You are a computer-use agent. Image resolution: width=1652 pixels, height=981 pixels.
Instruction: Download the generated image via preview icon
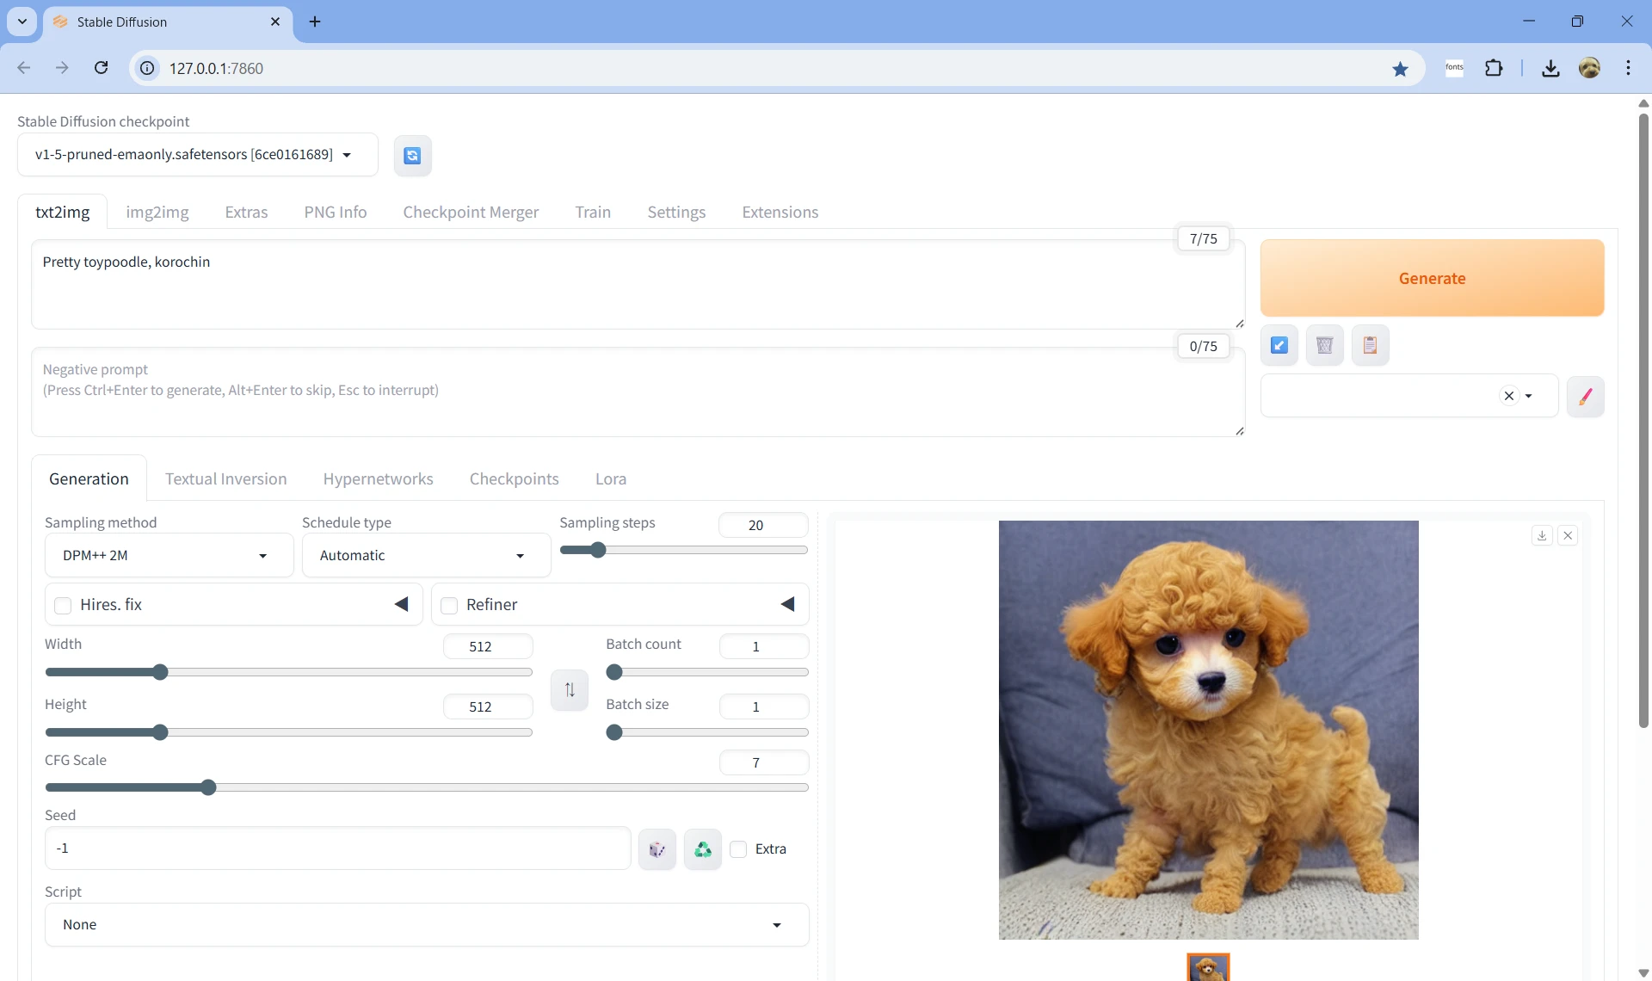tap(1542, 535)
